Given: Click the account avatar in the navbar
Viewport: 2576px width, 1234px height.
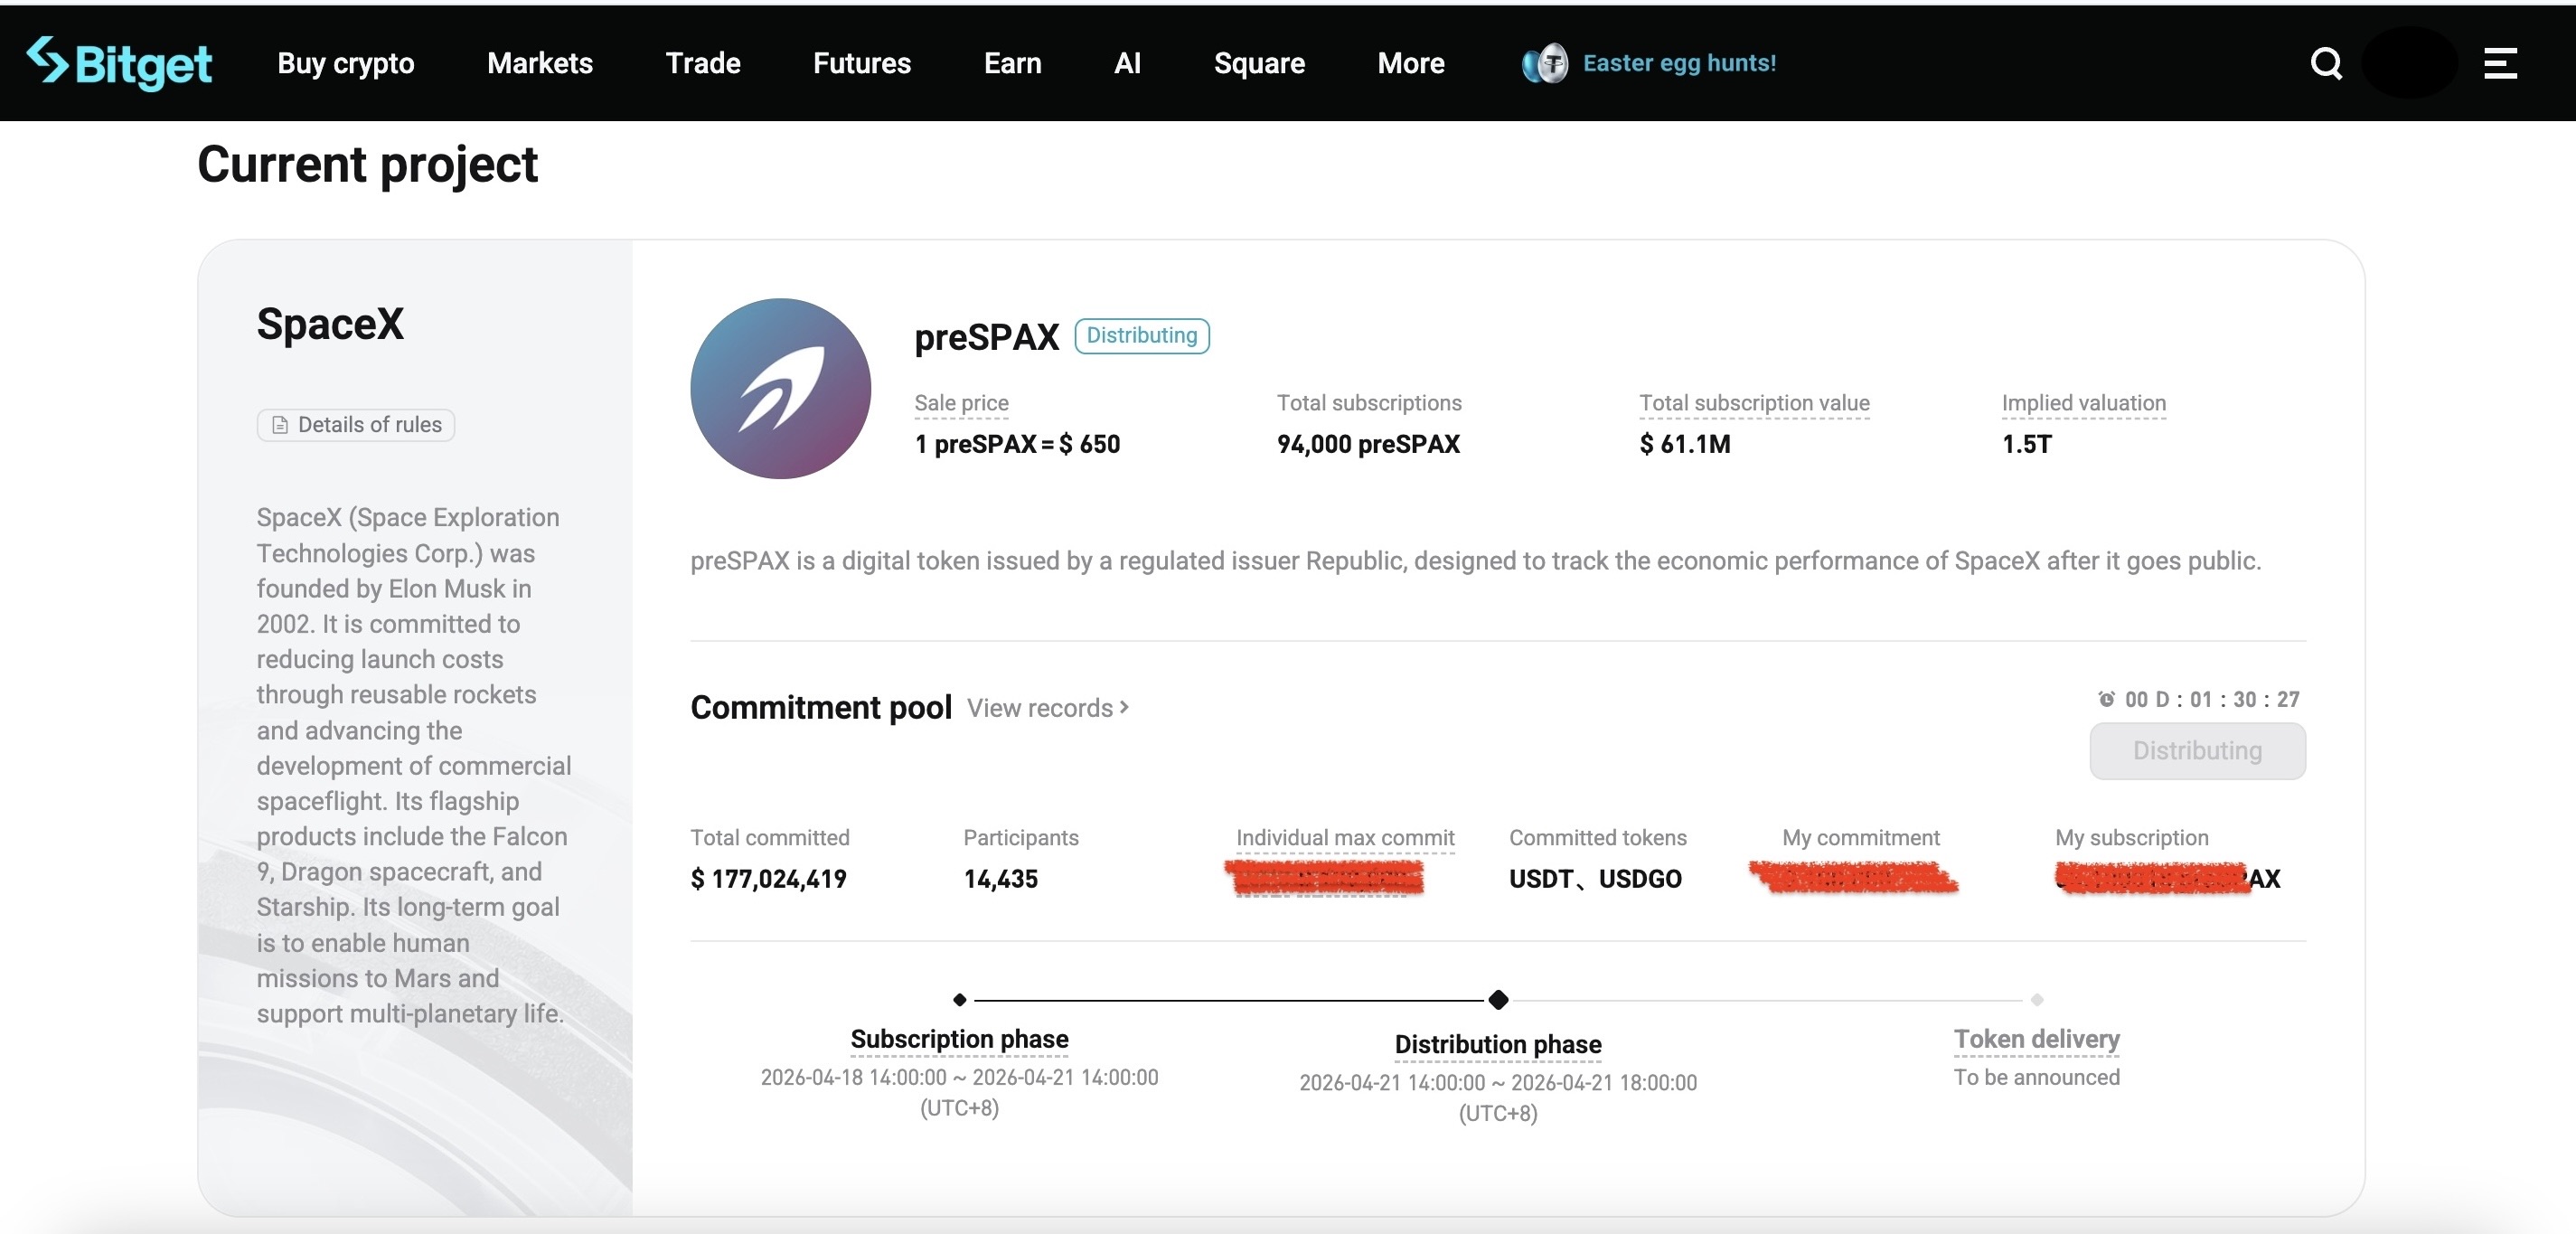Looking at the screenshot, I should [x=2408, y=62].
